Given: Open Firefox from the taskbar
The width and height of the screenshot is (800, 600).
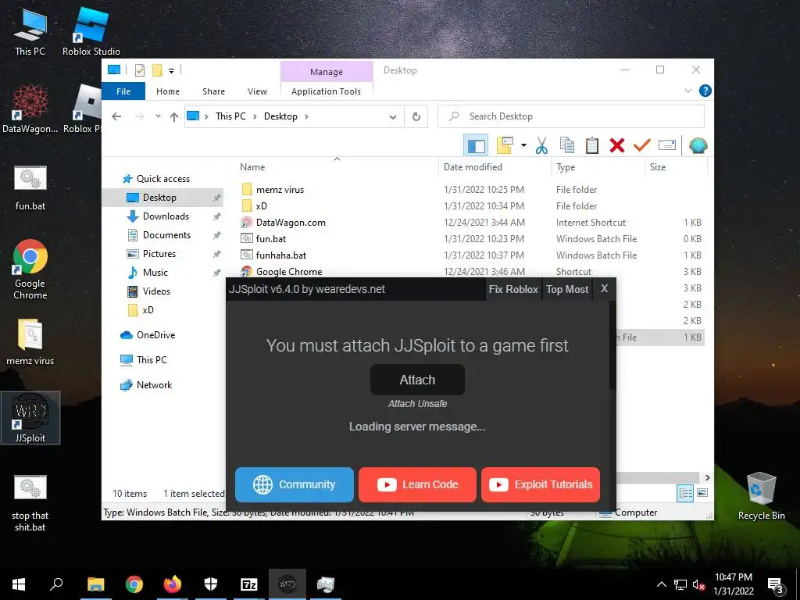Looking at the screenshot, I should [173, 584].
